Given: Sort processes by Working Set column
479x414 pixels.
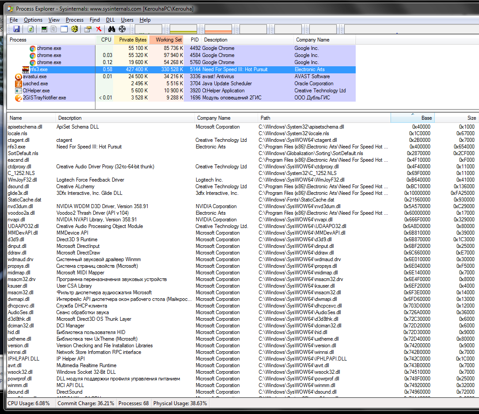Looking at the screenshot, I should pyautogui.click(x=168, y=40).
